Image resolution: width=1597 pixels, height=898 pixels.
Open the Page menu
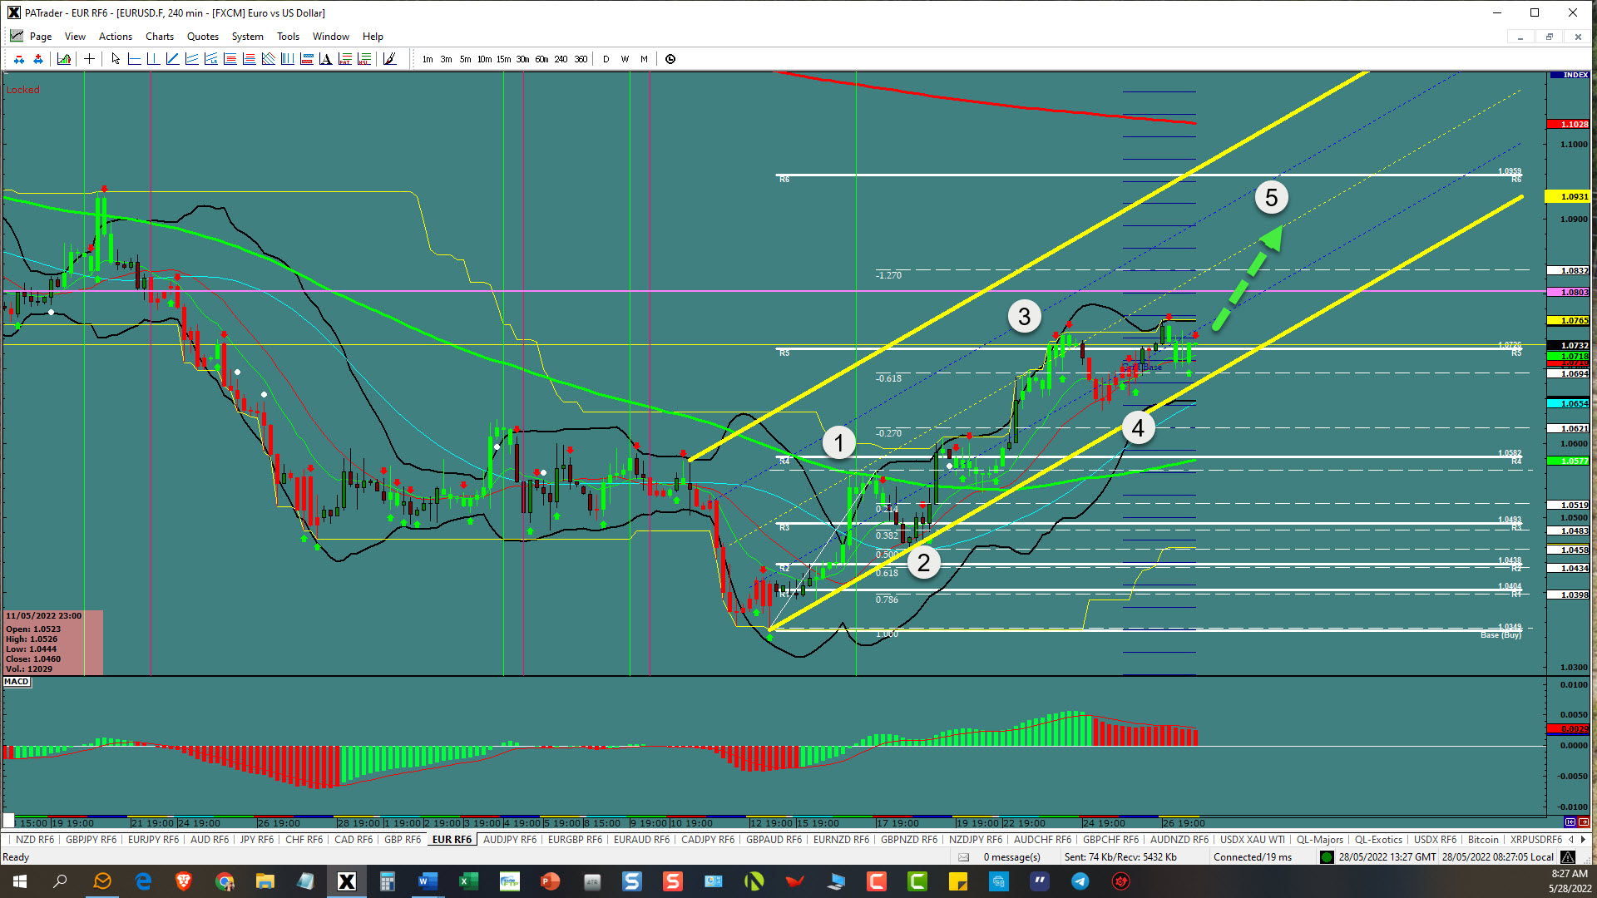(41, 37)
